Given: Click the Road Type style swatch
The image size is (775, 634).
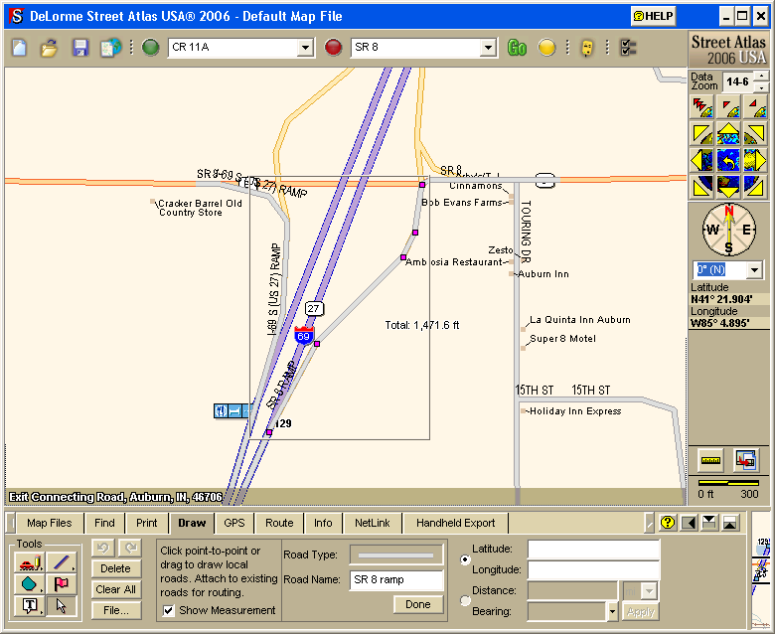Looking at the screenshot, I should pos(396,555).
